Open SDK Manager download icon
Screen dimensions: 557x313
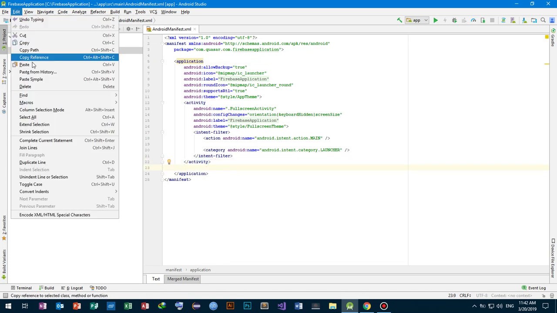524,20
